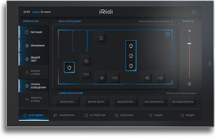Click the СЦЕНЫ ОСВЕЩЕНИЯ heading

[71, 93]
